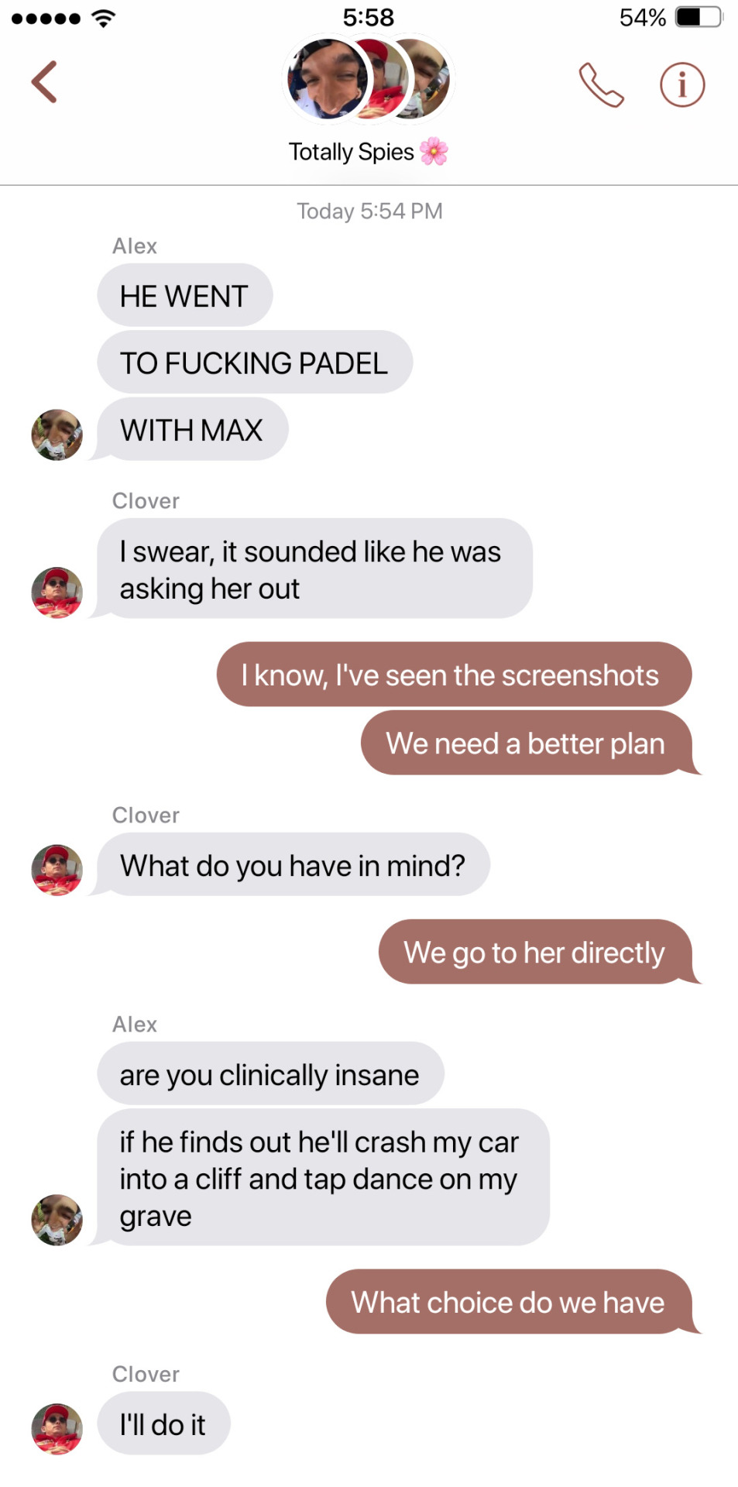738x1487 pixels.
Task: Select the HE WENT message bubble
Action: coord(185,295)
